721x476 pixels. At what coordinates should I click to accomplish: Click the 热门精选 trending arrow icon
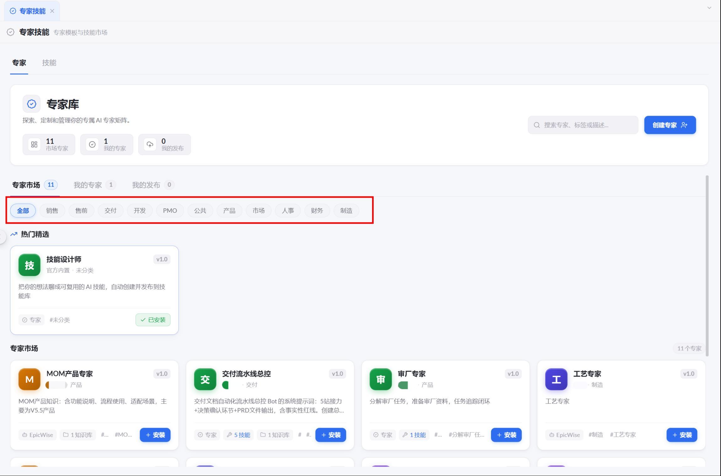coord(14,234)
